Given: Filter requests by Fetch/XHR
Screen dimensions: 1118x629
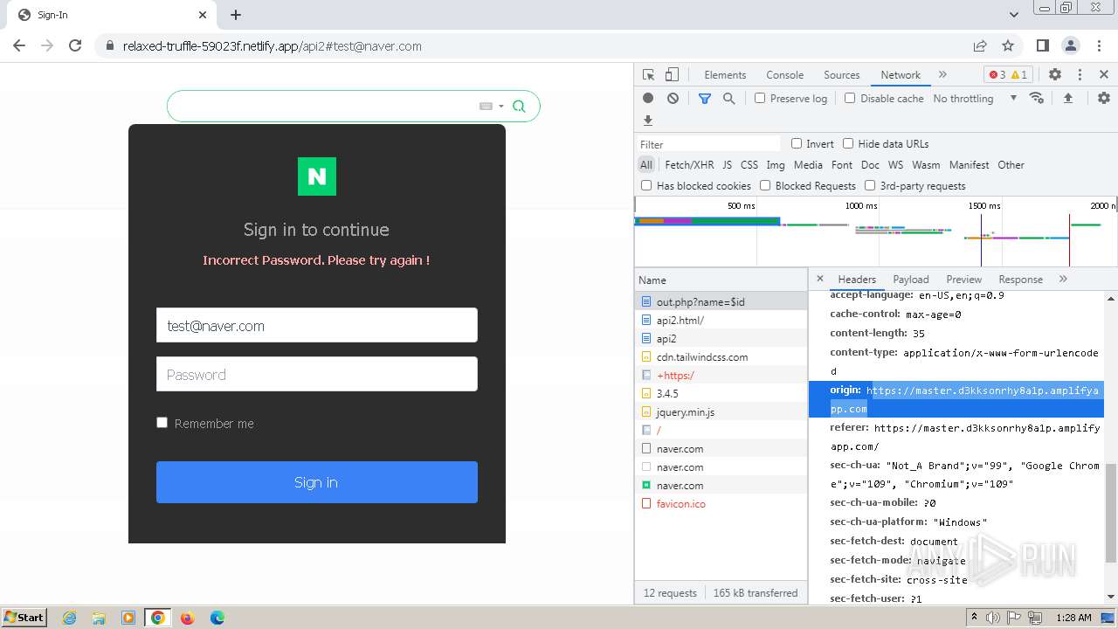Looking at the screenshot, I should (x=689, y=164).
